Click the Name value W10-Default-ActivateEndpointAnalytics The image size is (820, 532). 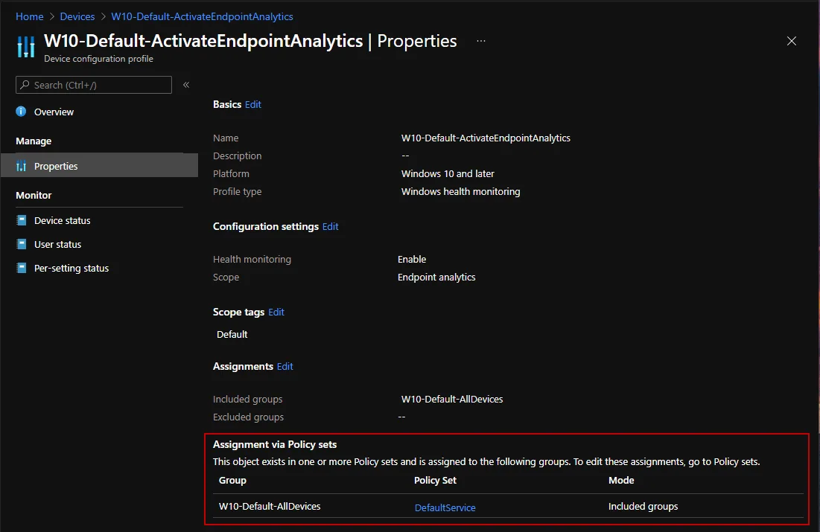486,138
